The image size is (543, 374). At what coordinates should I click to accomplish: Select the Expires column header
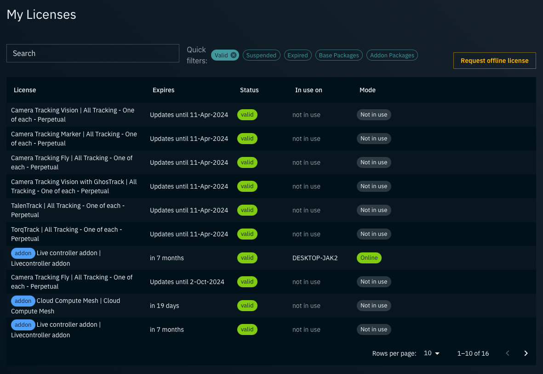(x=163, y=90)
